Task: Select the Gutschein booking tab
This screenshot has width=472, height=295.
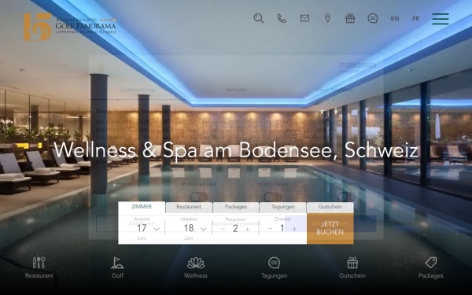Action: click(x=330, y=208)
